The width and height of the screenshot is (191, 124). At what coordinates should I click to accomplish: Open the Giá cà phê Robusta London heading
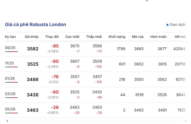tap(35, 25)
